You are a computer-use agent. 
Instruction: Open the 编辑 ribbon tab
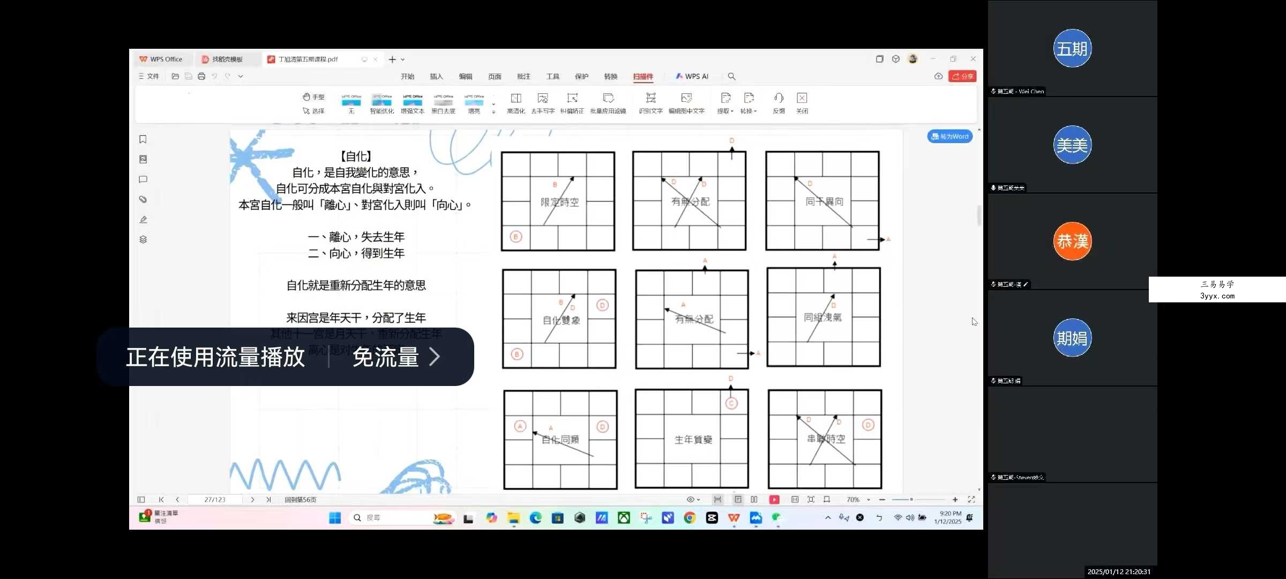[x=466, y=76]
